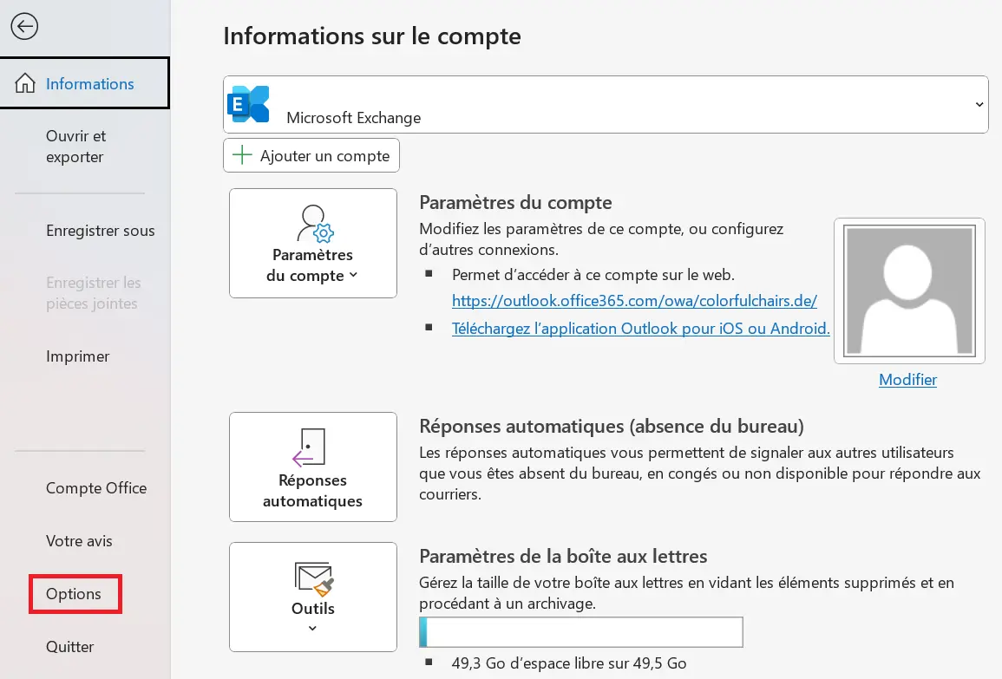Click the home icon beside Informations
This screenshot has width=1002, height=679.
[25, 83]
